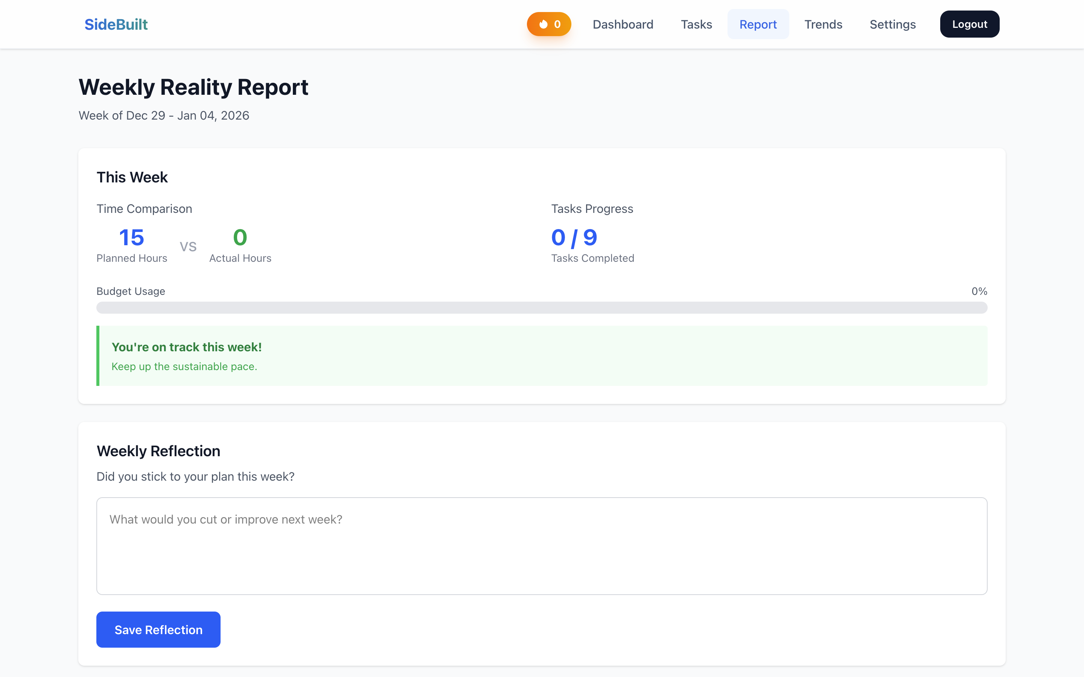1084x677 pixels.
Task: Click the 15 Planned Hours value
Action: coord(131,237)
